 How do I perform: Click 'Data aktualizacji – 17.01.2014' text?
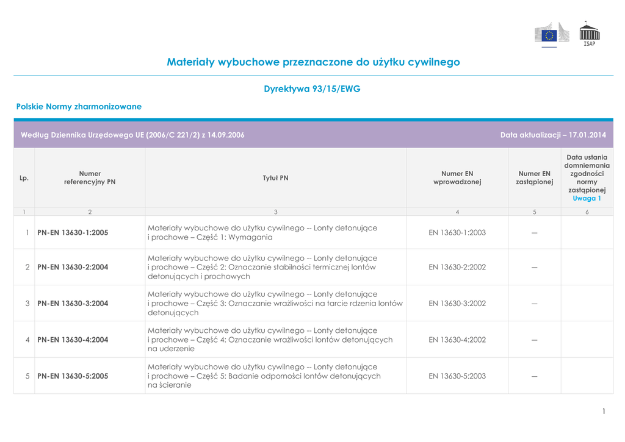tap(553, 135)
